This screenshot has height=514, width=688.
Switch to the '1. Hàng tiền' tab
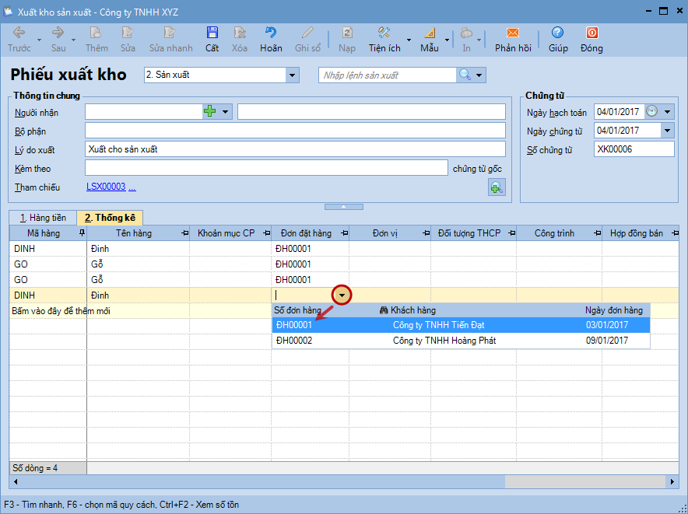(43, 218)
